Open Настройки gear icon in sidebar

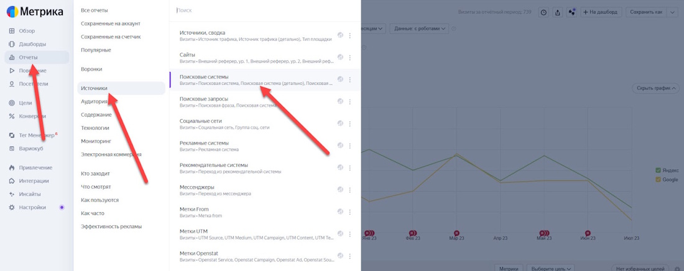click(x=12, y=208)
